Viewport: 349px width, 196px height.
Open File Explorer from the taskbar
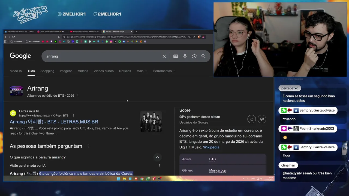click(x=124, y=179)
